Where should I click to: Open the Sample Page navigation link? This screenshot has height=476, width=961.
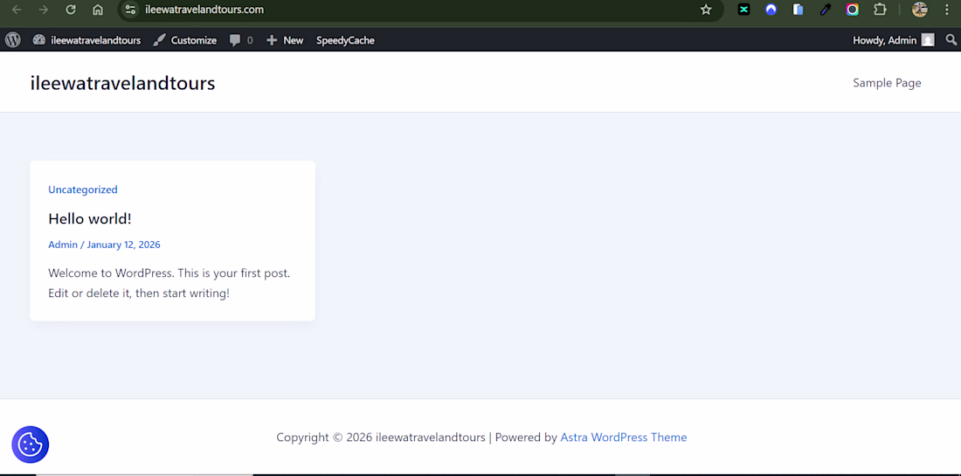point(887,83)
